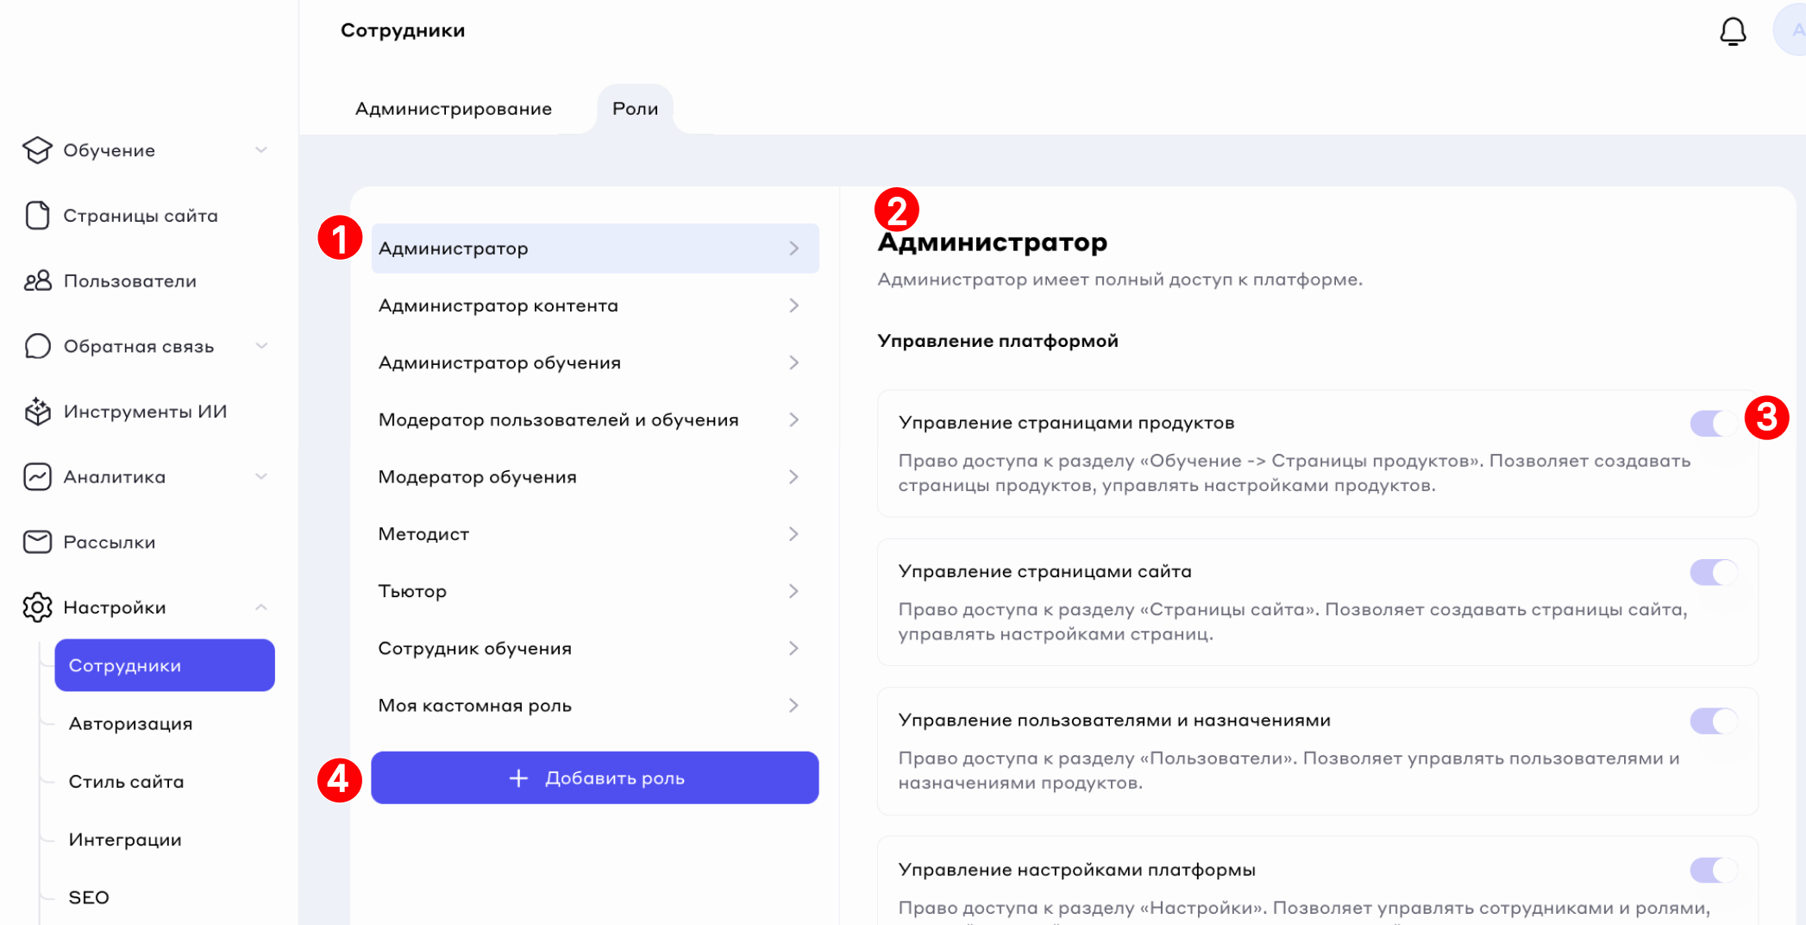Image resolution: width=1806 pixels, height=925 pixels.
Task: Click the Страницы сайта page icon
Action: 37,216
